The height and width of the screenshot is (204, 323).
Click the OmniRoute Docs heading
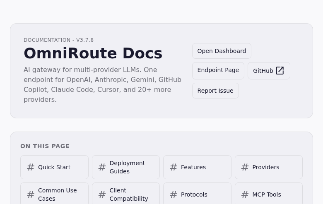pos(93,53)
